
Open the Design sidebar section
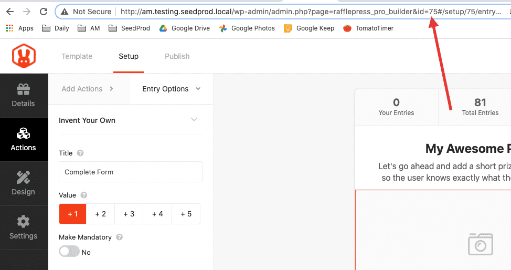[24, 183]
